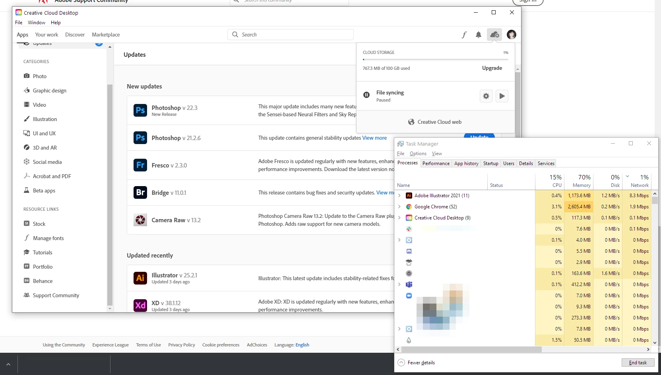661x375 pixels.
Task: Open the File menu in Creative Cloud
Action: click(x=19, y=23)
